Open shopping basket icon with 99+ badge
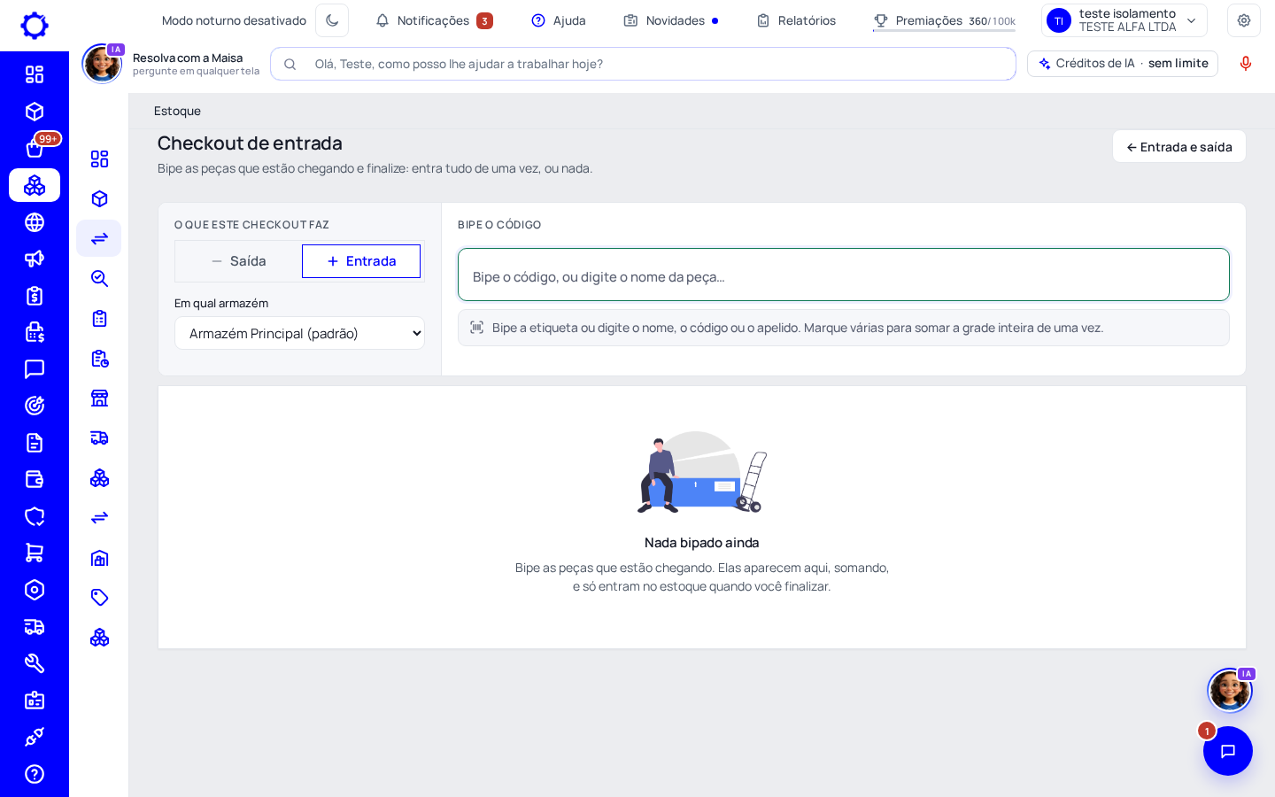Viewport: 1275px width, 797px height. coord(35,148)
